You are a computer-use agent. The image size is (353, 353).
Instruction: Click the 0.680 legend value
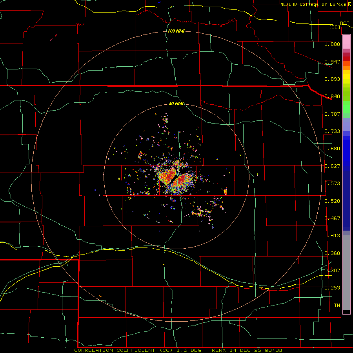pyautogui.click(x=332, y=149)
